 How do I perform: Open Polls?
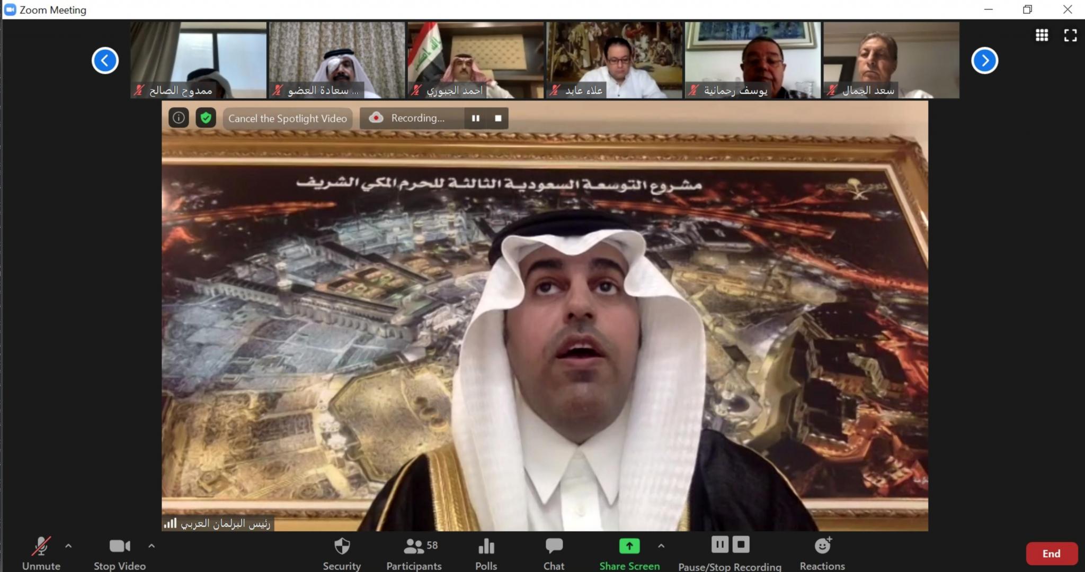click(486, 553)
